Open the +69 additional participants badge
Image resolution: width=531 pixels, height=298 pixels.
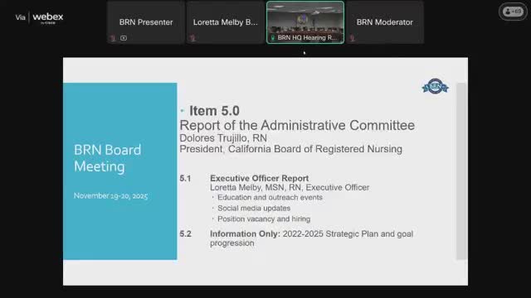click(513, 12)
